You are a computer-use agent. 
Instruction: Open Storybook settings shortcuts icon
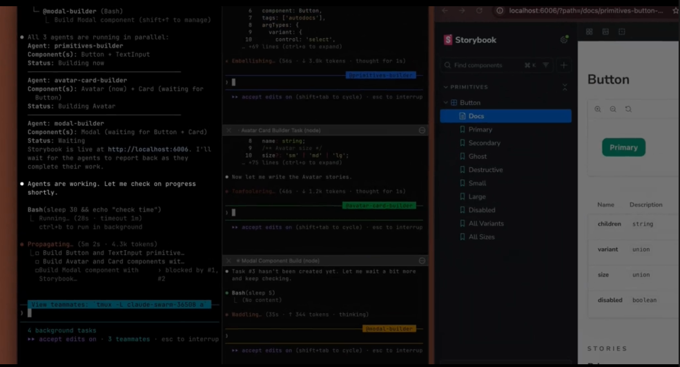tap(564, 39)
